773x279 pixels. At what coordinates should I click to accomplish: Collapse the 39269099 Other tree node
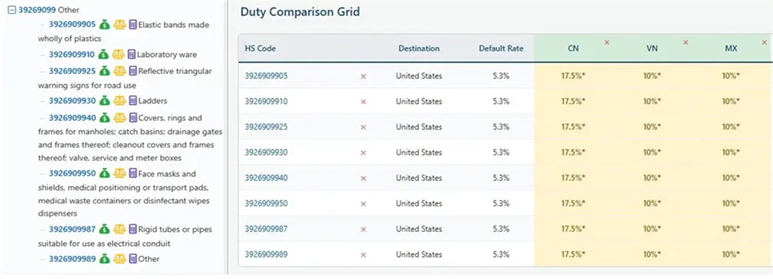point(12,10)
